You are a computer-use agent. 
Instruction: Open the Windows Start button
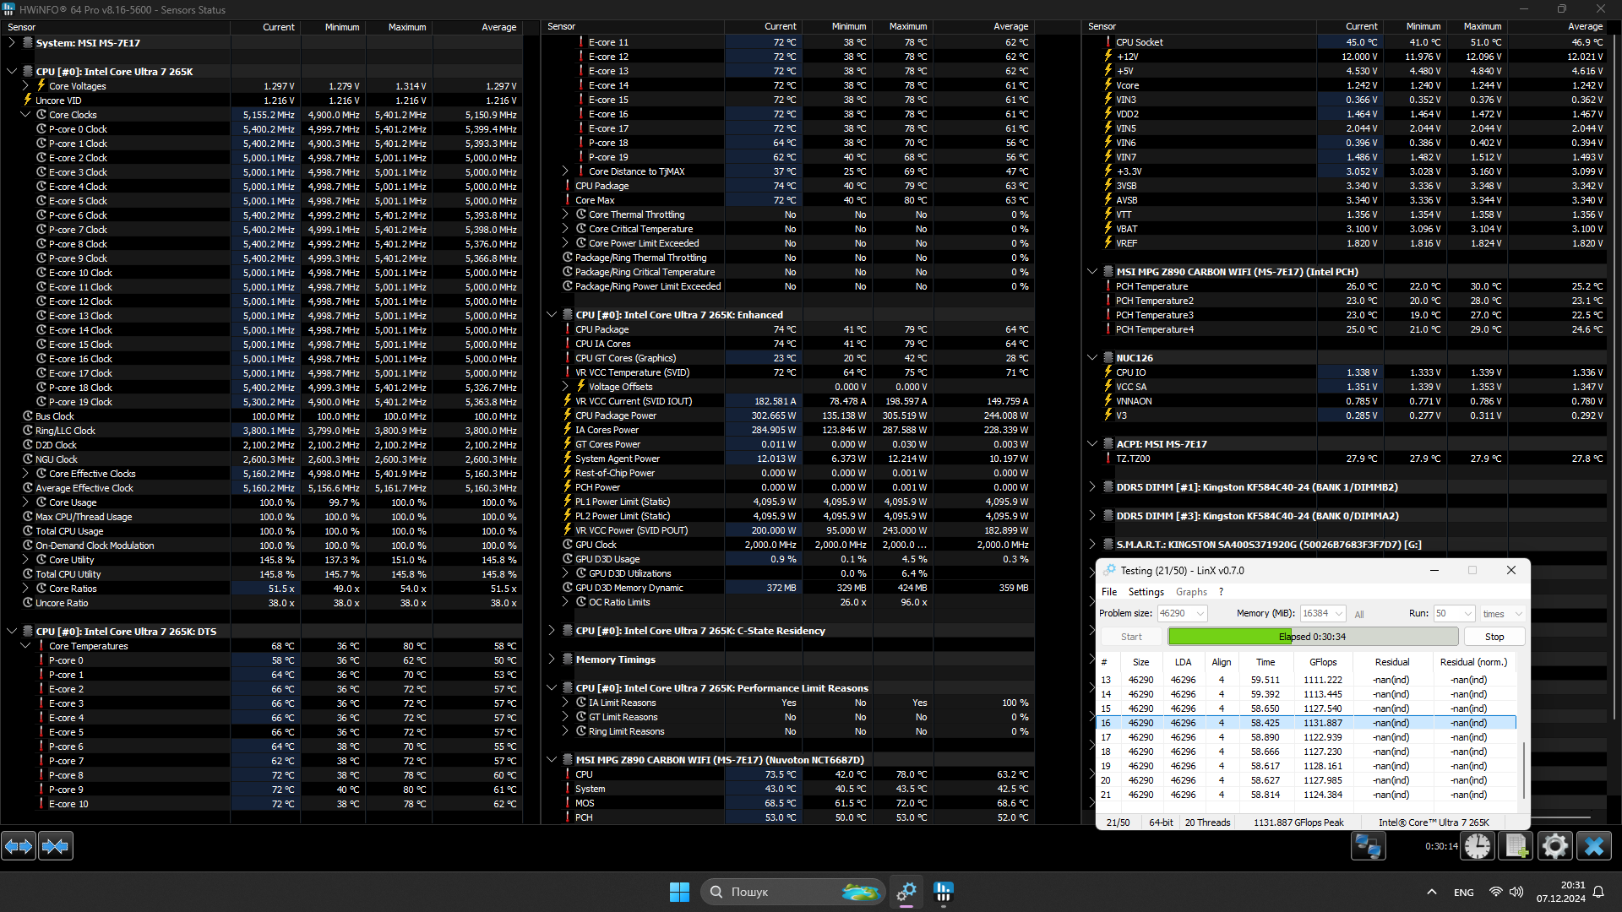click(679, 892)
